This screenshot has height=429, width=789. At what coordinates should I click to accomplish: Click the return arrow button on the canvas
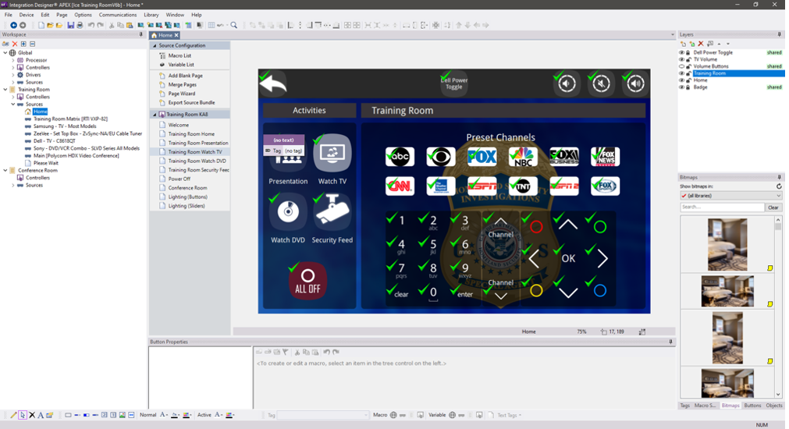(273, 83)
